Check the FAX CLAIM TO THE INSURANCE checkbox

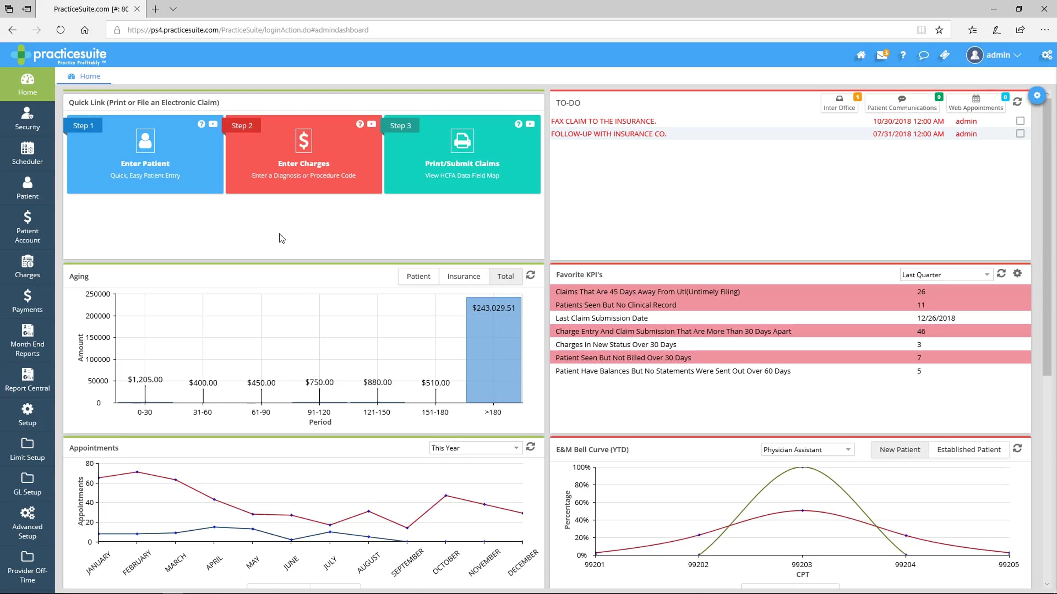(1020, 121)
